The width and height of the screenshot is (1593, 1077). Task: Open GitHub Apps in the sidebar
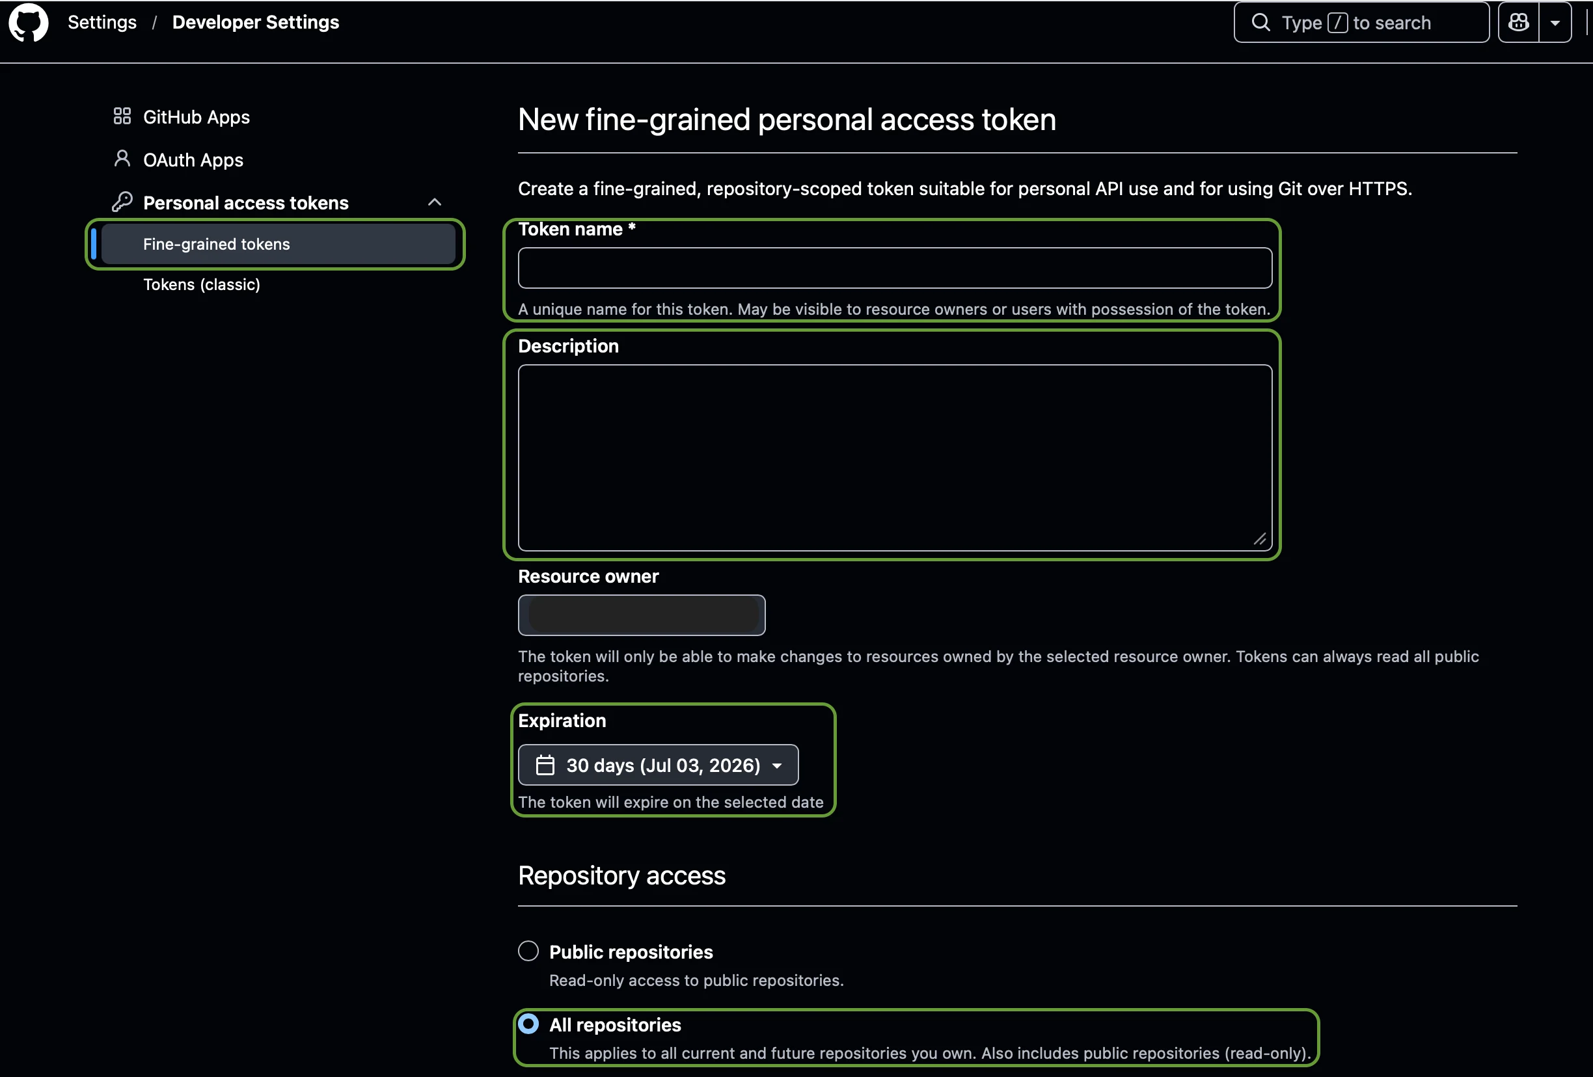[x=196, y=117]
